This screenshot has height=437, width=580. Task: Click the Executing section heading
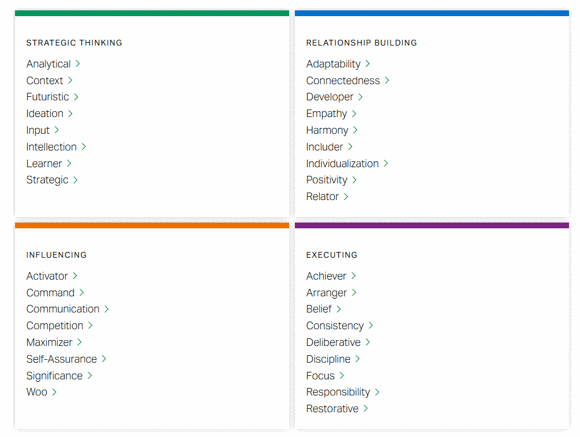coord(332,255)
